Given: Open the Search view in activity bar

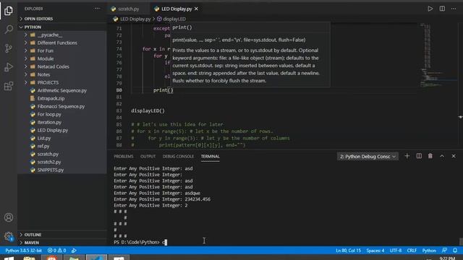Looking at the screenshot, I should [9, 29].
